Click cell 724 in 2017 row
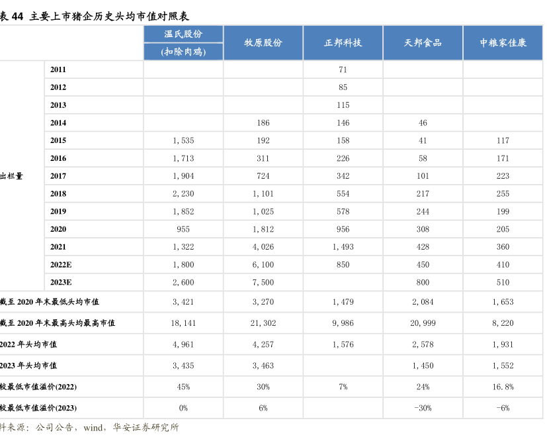547x445 pixels. pyautogui.click(x=263, y=176)
